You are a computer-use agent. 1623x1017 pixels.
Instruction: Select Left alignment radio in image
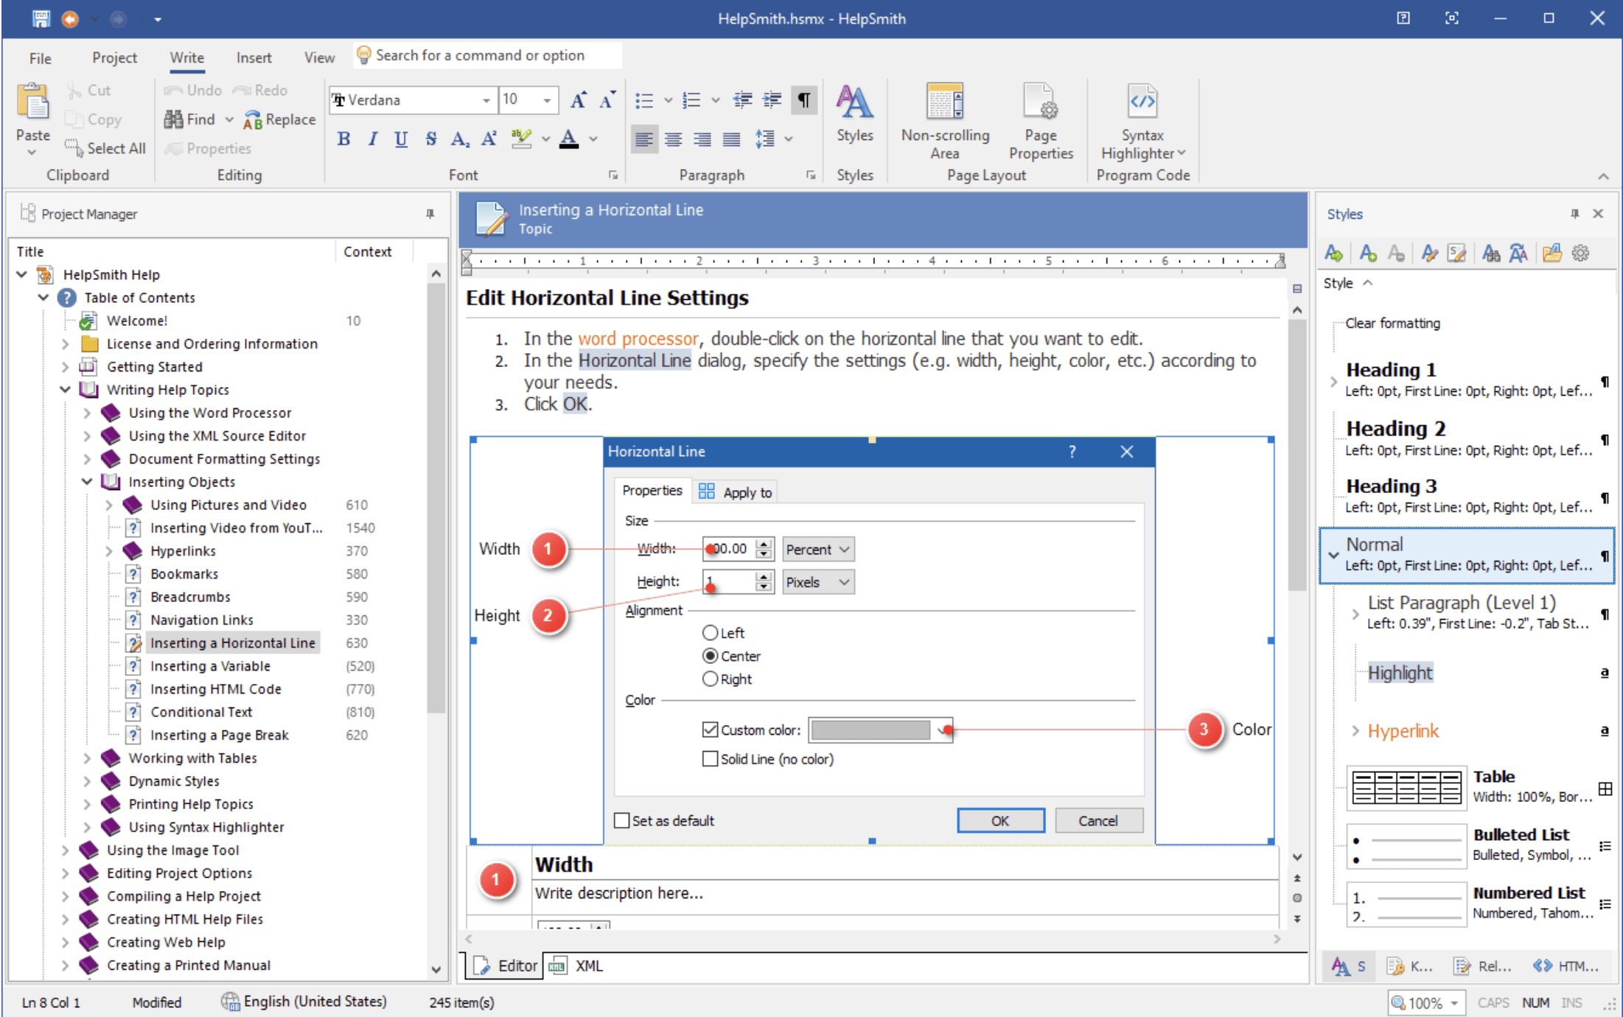pos(710,632)
